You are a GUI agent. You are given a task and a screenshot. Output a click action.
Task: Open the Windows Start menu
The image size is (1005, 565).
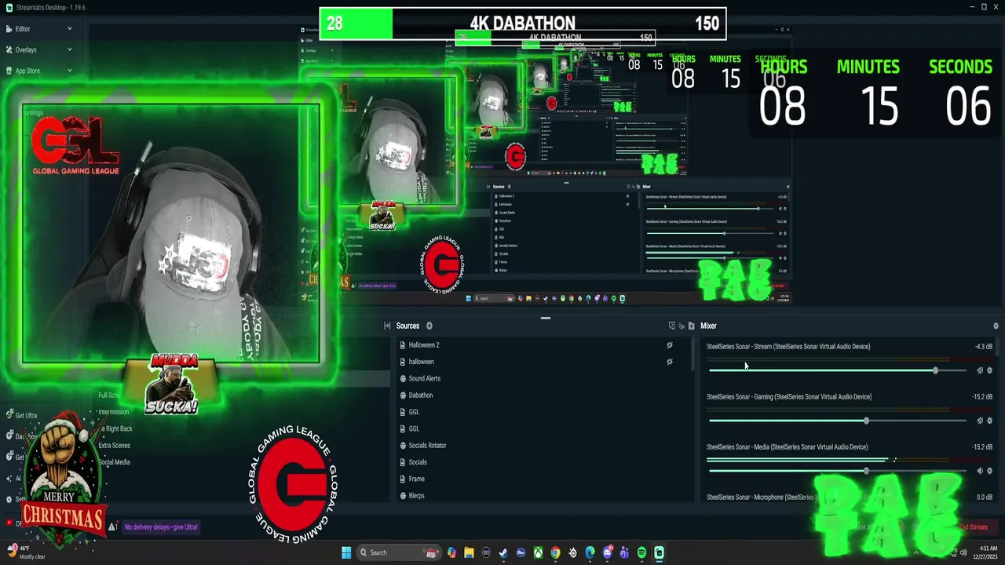[x=346, y=552]
